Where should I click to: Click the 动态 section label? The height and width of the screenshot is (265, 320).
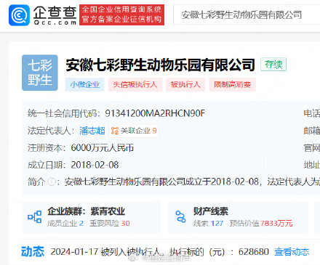click(x=33, y=252)
